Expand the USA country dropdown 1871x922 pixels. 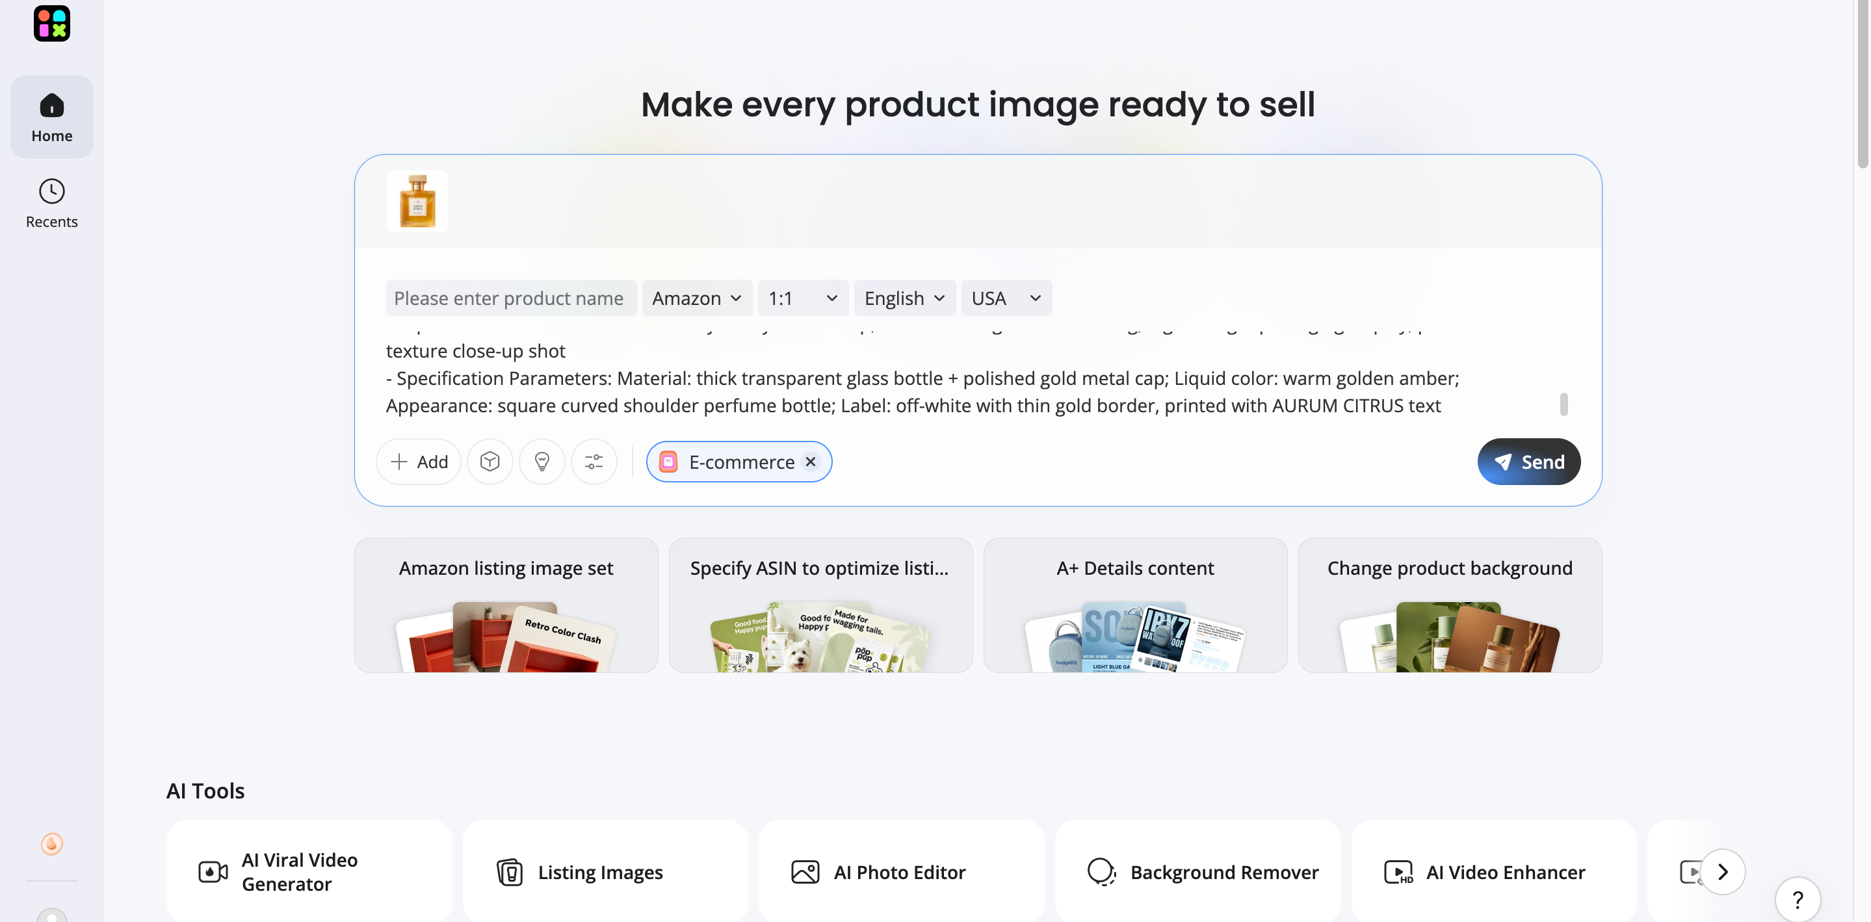click(1006, 298)
